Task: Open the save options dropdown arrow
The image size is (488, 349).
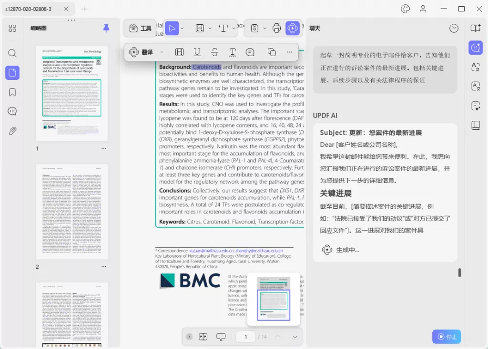Action: point(264,29)
